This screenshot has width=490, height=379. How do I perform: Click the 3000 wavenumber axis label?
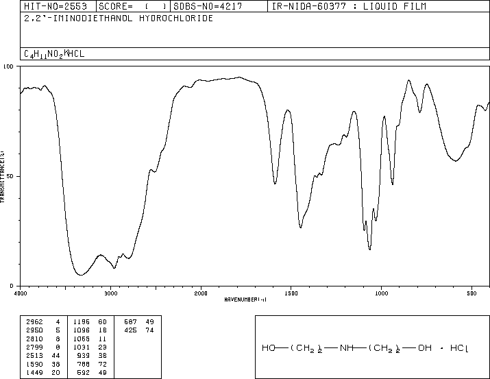pyautogui.click(x=110, y=293)
